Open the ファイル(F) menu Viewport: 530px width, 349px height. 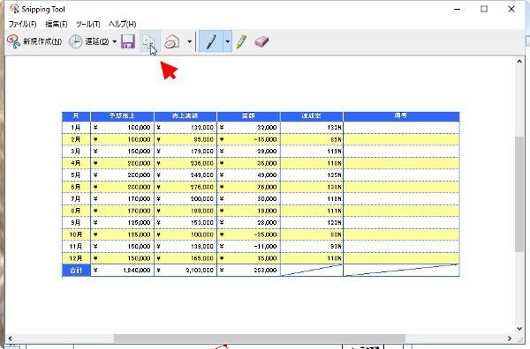pos(23,25)
